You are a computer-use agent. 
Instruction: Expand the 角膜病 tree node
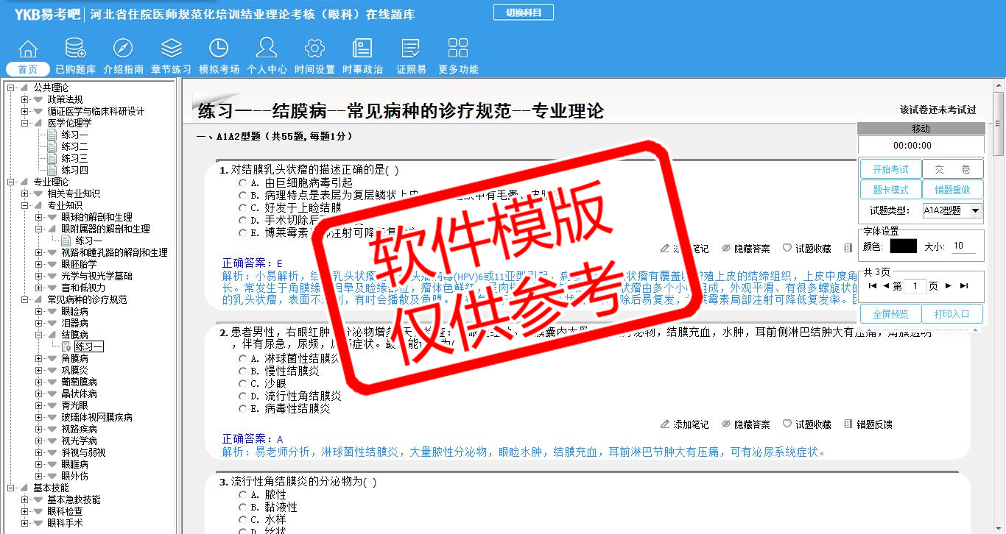(x=39, y=358)
